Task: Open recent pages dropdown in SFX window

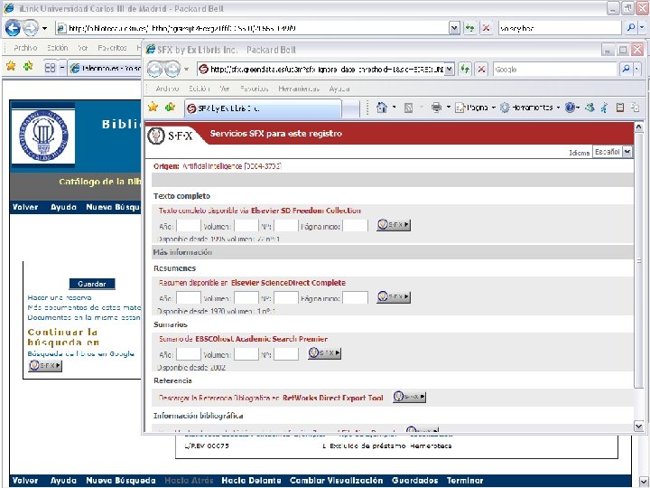Action: 187,70
